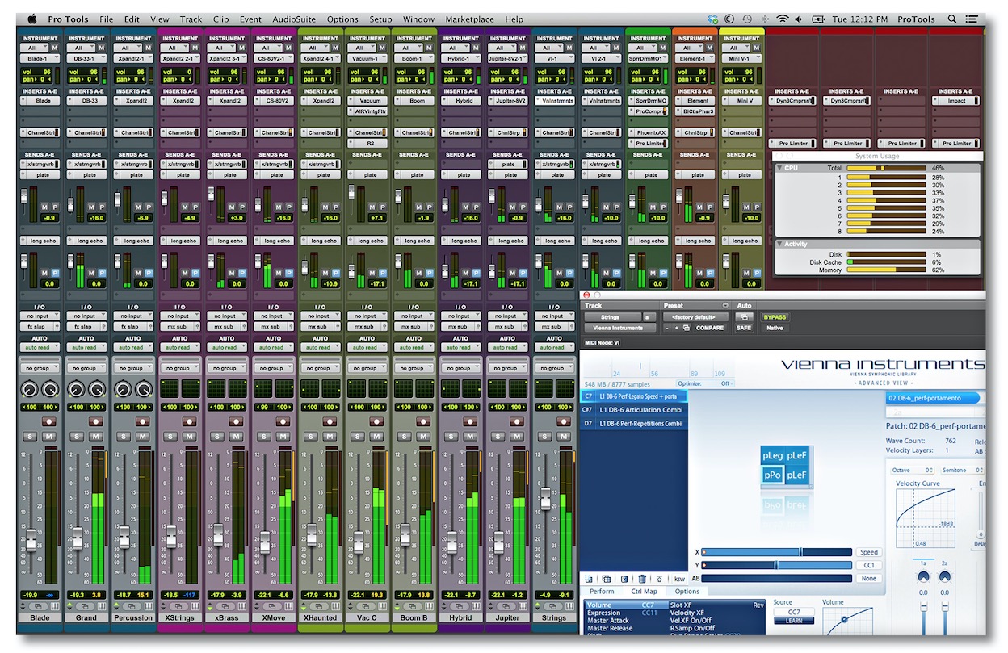Switch to the Perform tab in Vienna Instruments
Viewport: 1008px width, 653px height.
[602, 592]
